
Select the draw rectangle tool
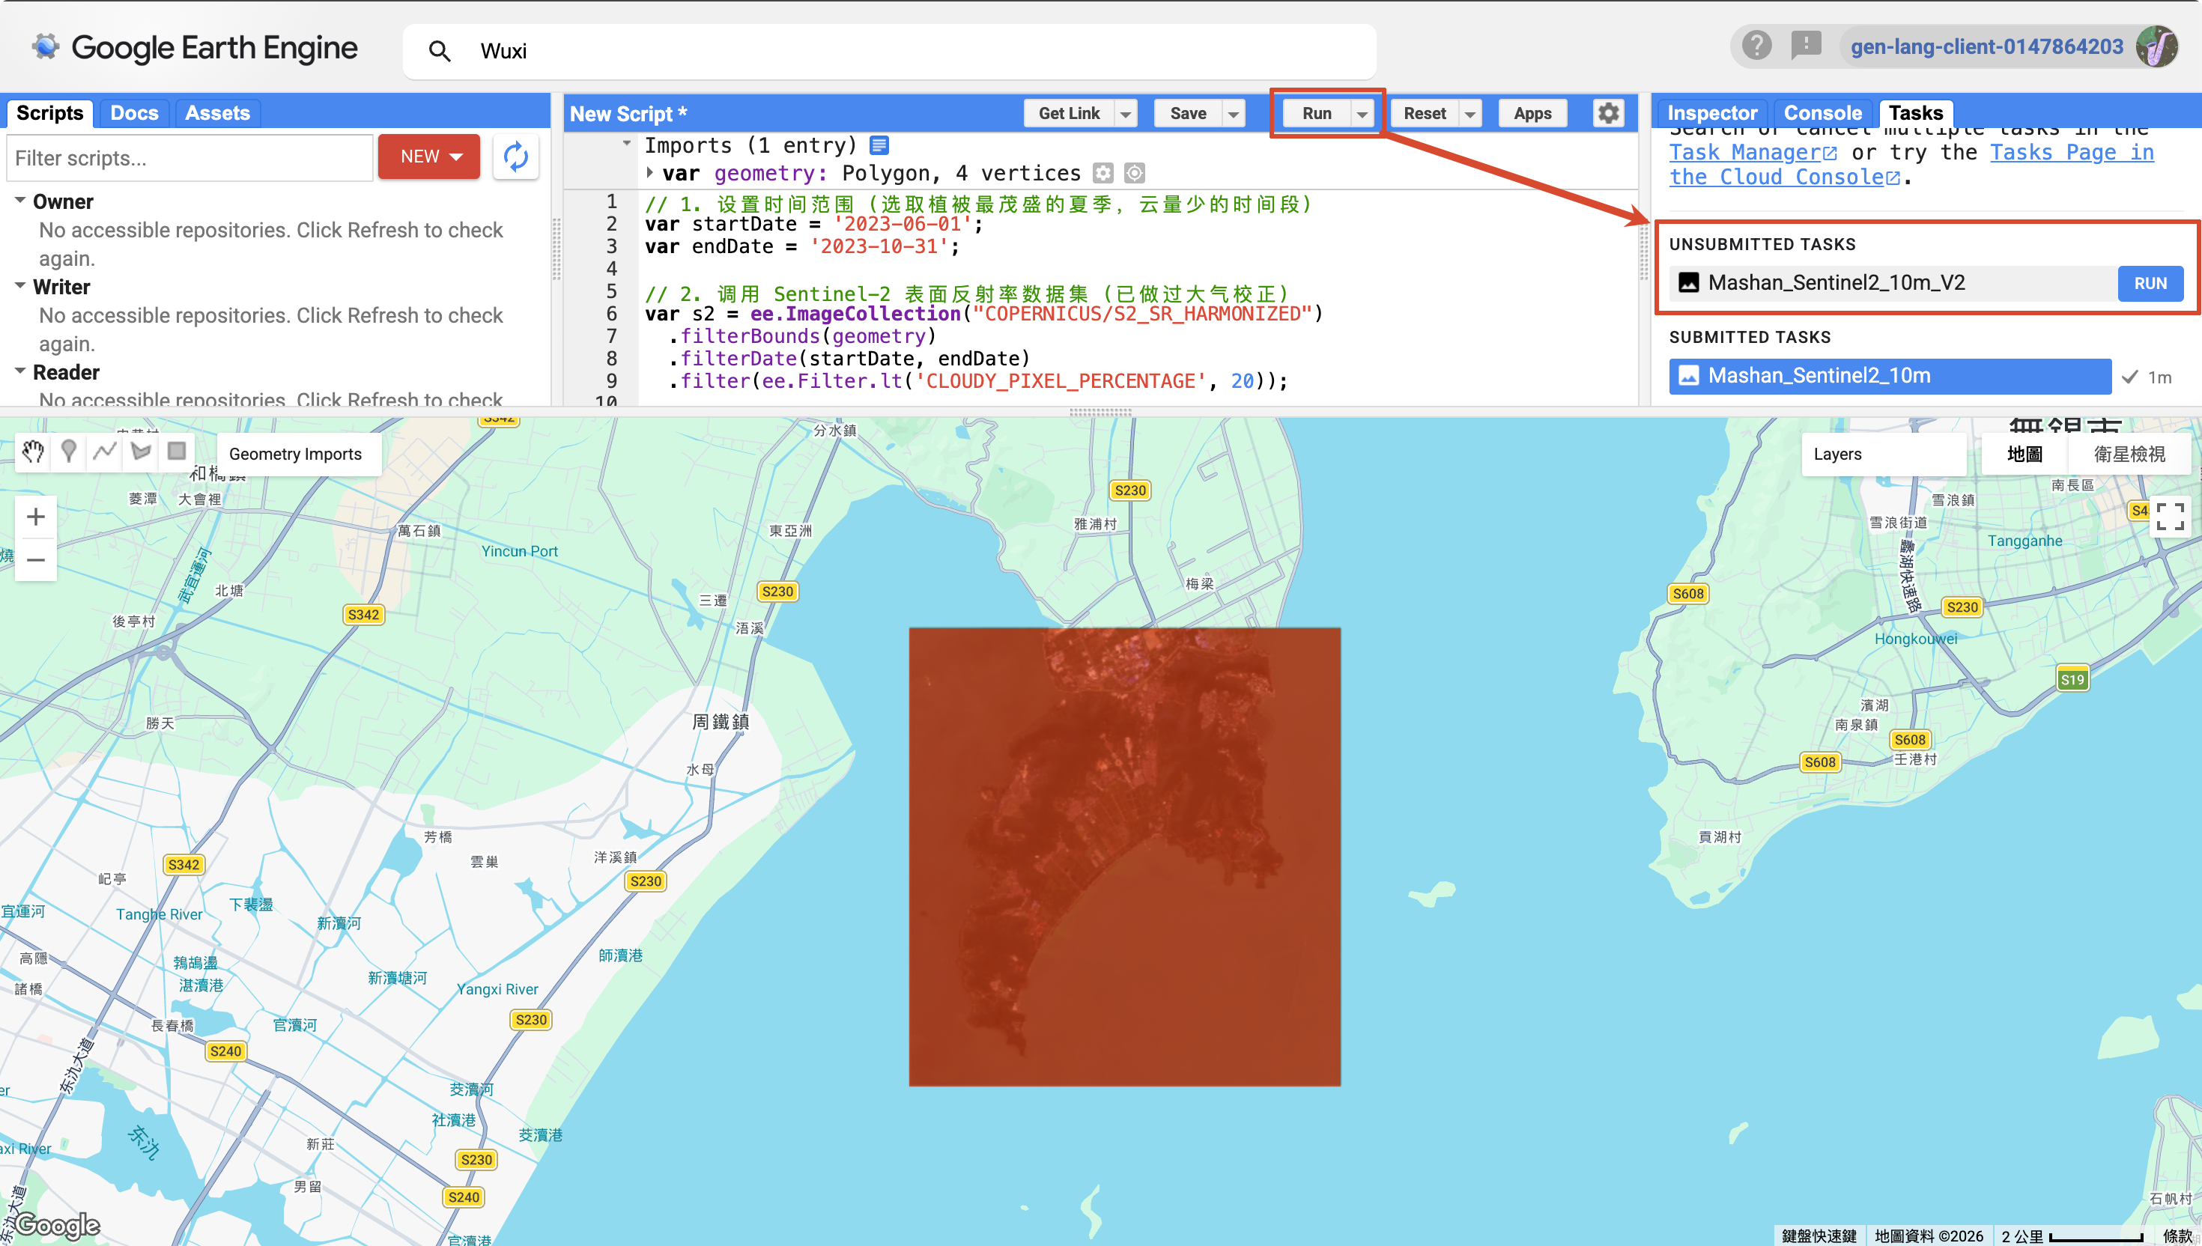pyautogui.click(x=176, y=452)
